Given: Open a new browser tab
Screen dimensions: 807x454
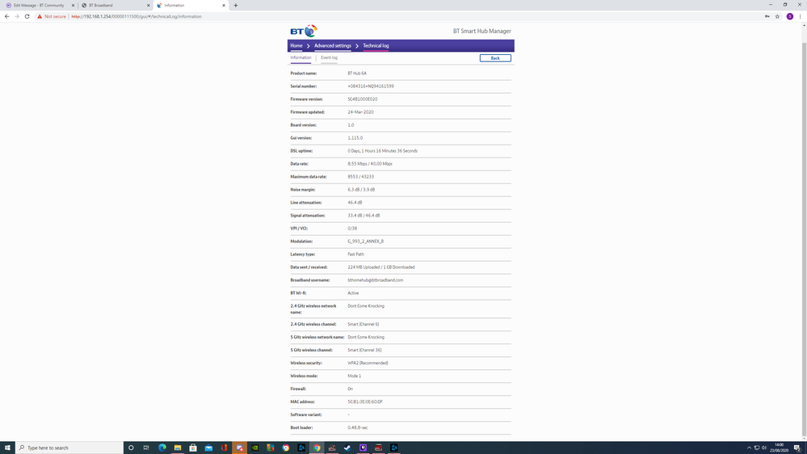Looking at the screenshot, I should tap(236, 5).
